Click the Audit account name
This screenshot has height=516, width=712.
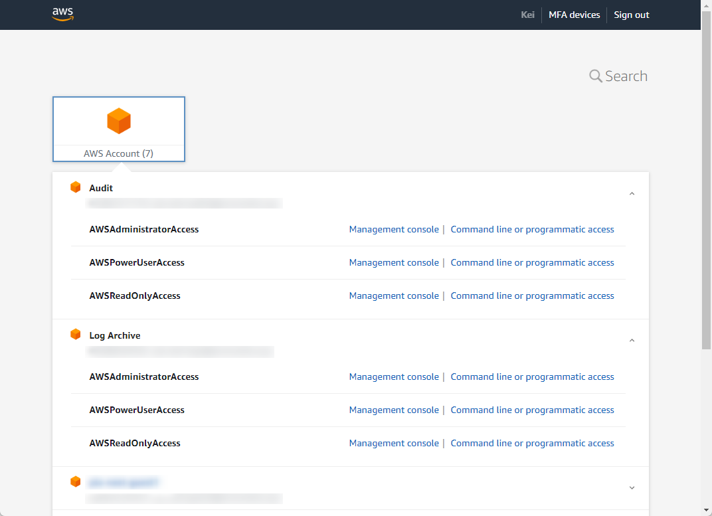click(101, 188)
